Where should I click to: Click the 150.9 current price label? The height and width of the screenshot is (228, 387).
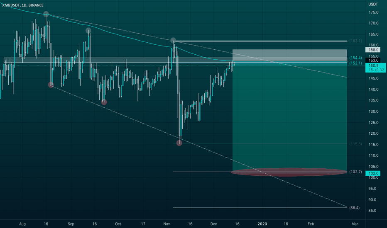coord(373,65)
